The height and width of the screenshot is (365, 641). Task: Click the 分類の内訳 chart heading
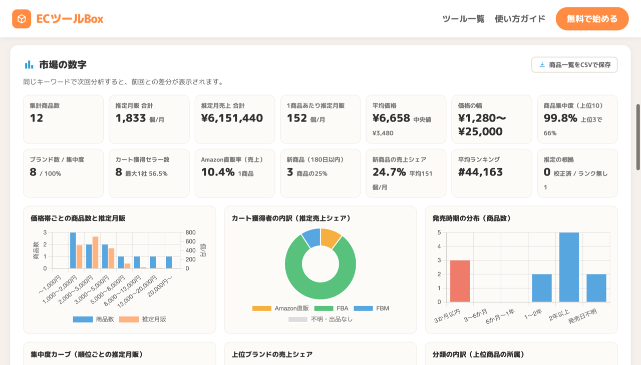point(478,354)
